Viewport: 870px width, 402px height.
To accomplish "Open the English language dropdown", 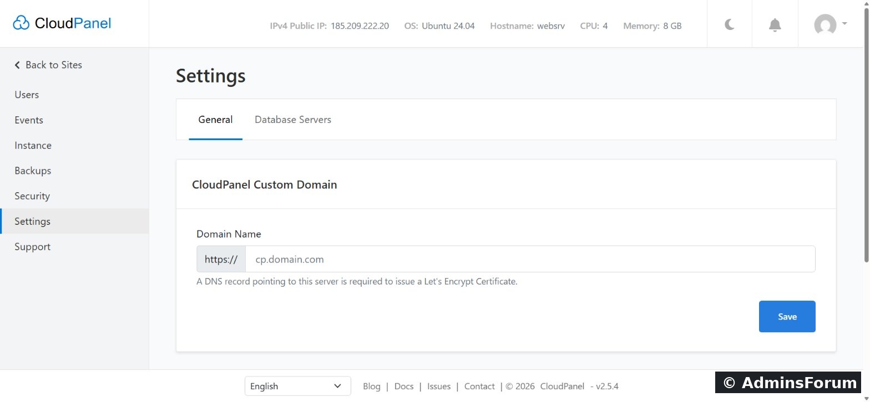I will point(297,386).
